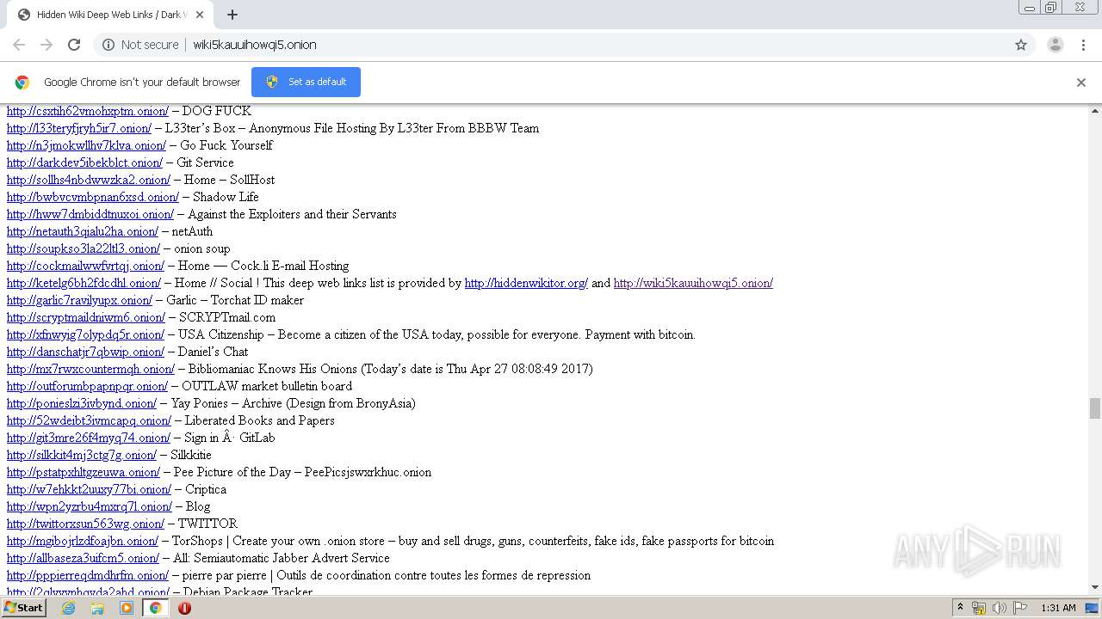Open the bwbvcvmbpnan6xsd.onion Shadow Life link
Viewport: 1102px width, 619px height.
coord(93,197)
